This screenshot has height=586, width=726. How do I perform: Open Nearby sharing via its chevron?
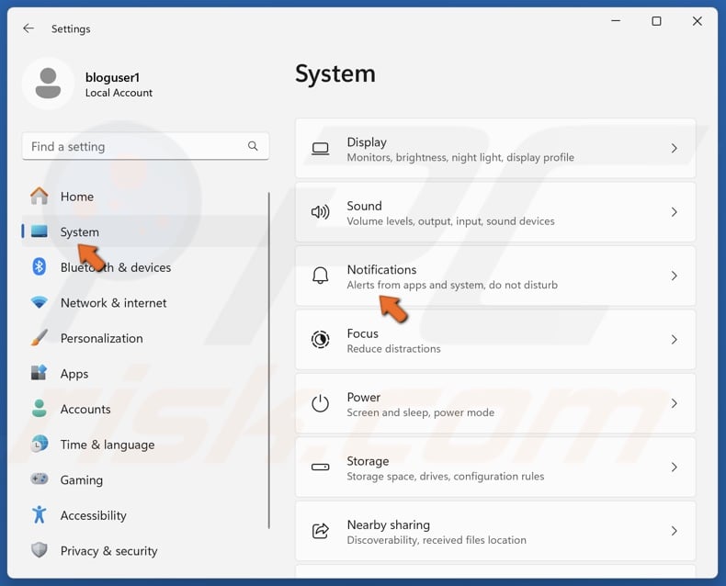pyautogui.click(x=675, y=531)
